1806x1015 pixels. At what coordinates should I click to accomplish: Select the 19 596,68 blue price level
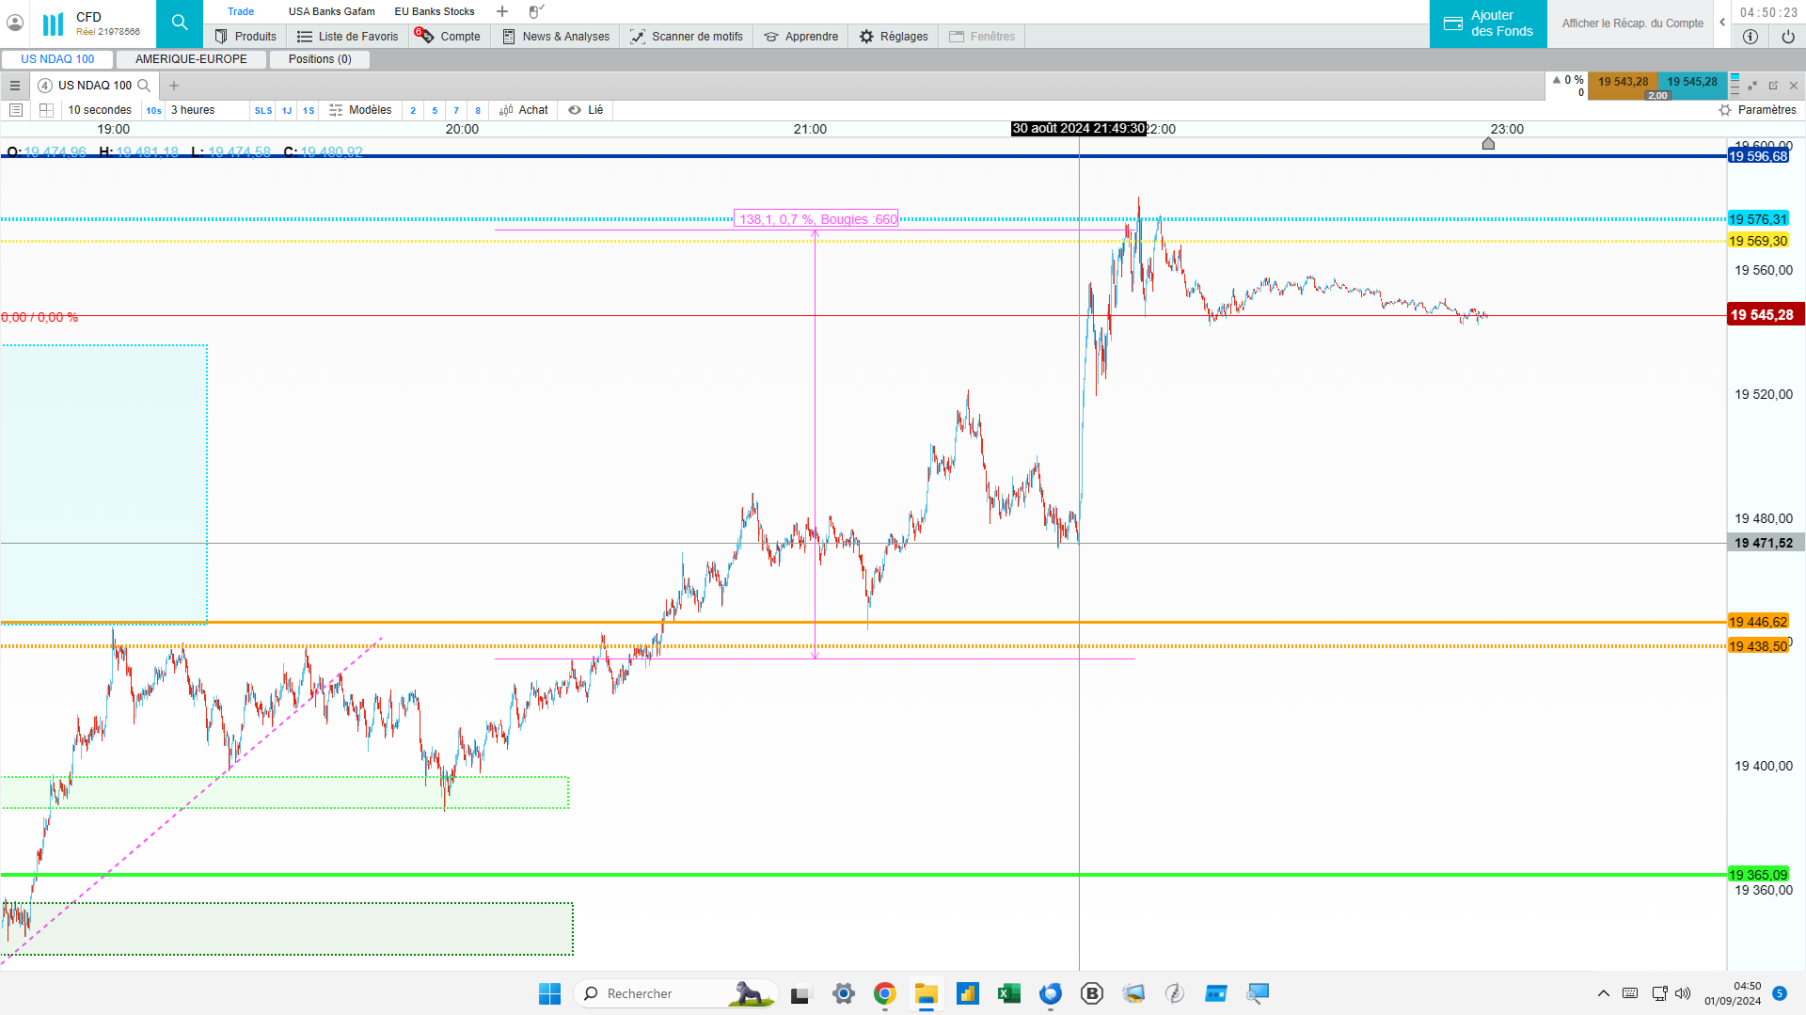pyautogui.click(x=1758, y=156)
